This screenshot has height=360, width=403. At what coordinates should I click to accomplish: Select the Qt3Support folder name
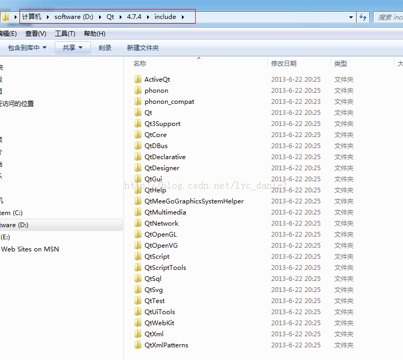pyautogui.click(x=162, y=123)
